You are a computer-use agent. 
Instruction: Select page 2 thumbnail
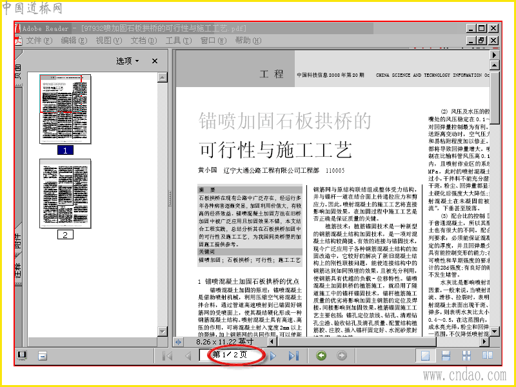pyautogui.click(x=65, y=193)
